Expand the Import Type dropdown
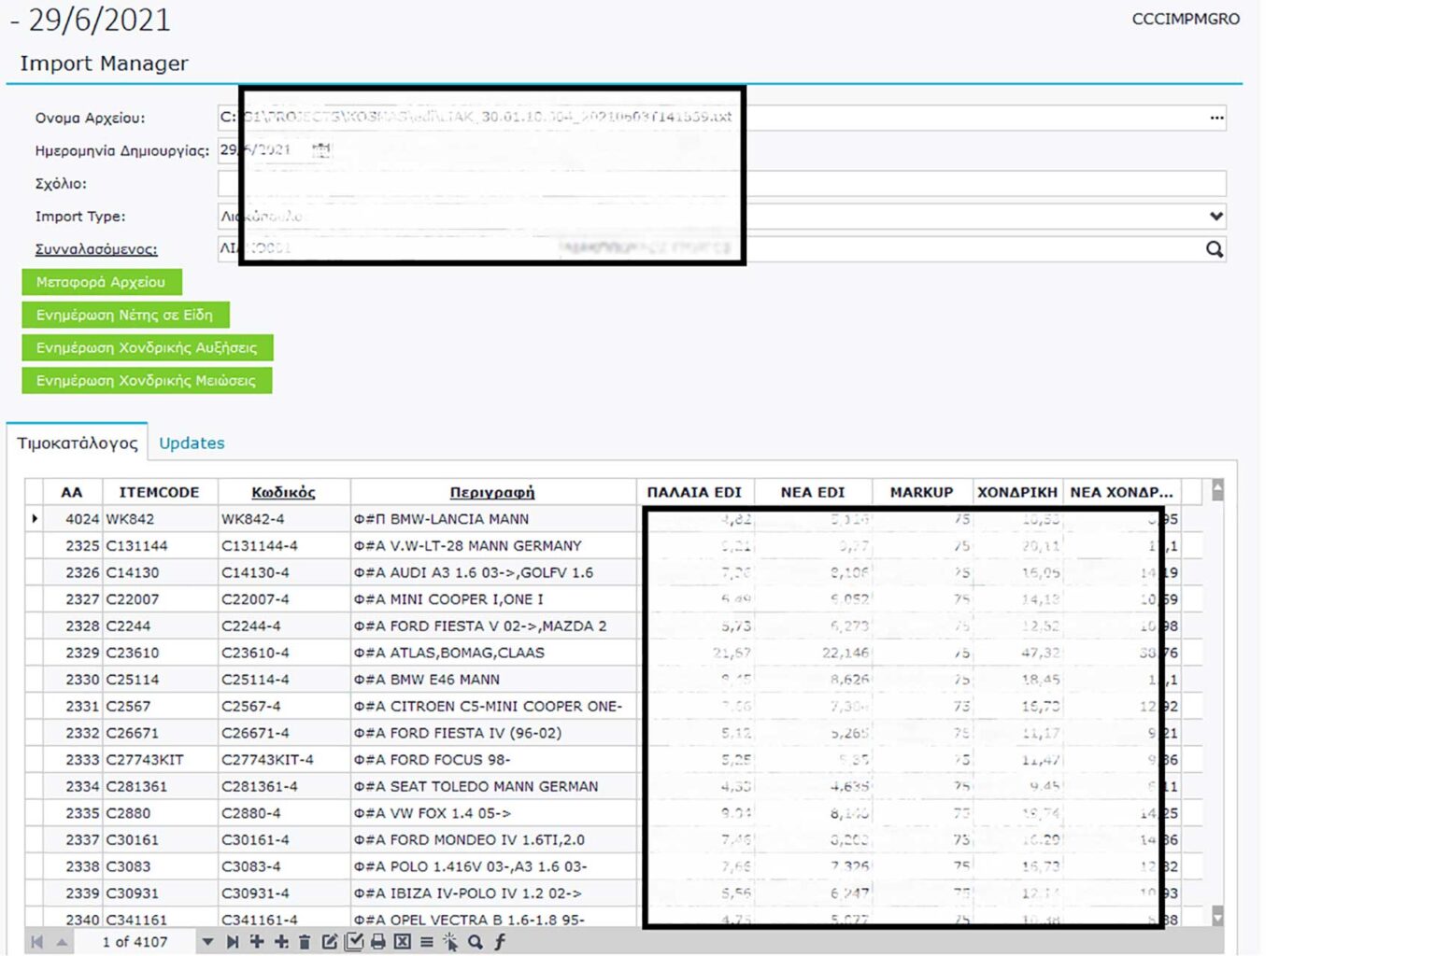The width and height of the screenshot is (1435, 956). click(1215, 217)
